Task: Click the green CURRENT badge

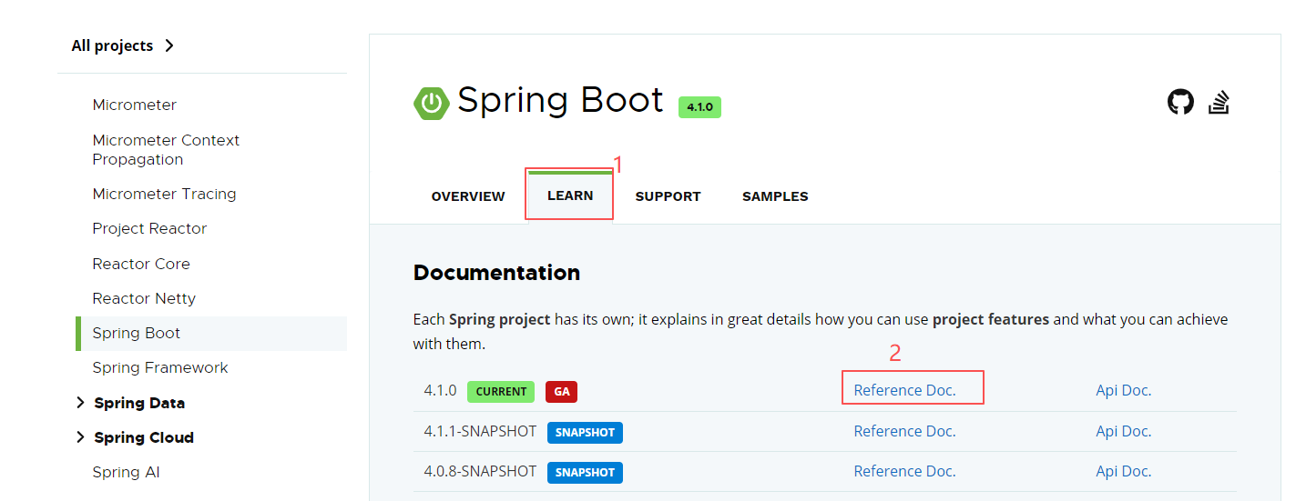Action: point(501,392)
